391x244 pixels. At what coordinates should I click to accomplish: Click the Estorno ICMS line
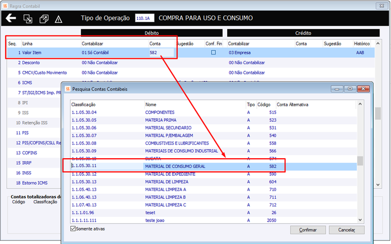coord(34,183)
